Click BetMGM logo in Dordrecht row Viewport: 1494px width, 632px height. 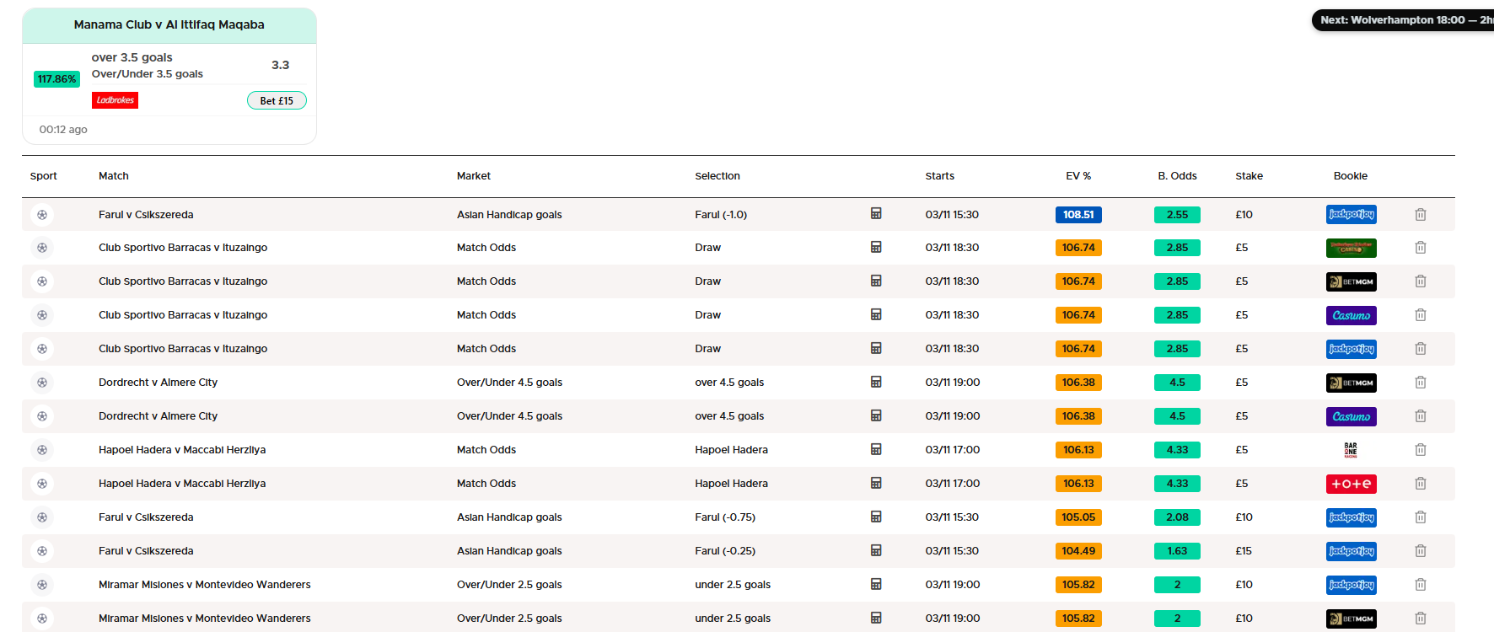tap(1351, 383)
